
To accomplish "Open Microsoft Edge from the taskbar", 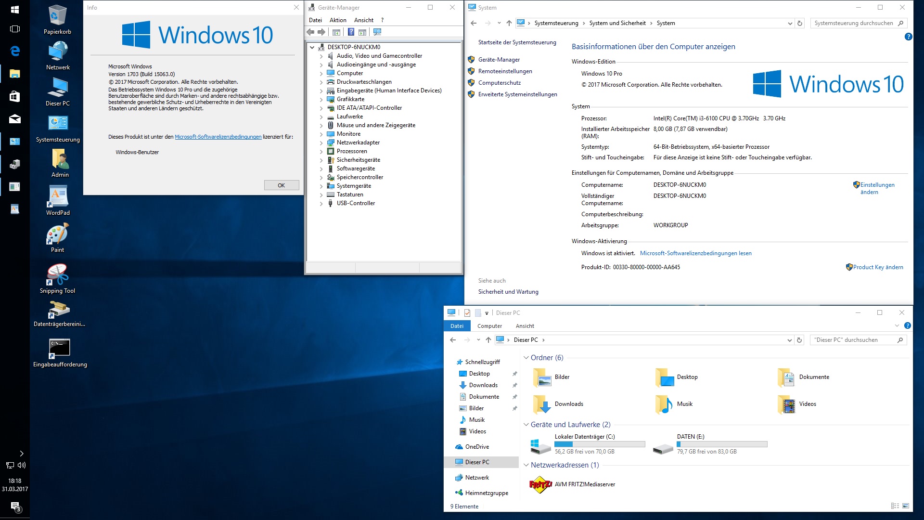I will pos(15,51).
